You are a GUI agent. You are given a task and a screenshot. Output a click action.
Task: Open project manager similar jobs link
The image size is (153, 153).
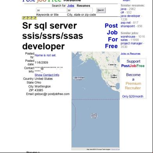131,43
